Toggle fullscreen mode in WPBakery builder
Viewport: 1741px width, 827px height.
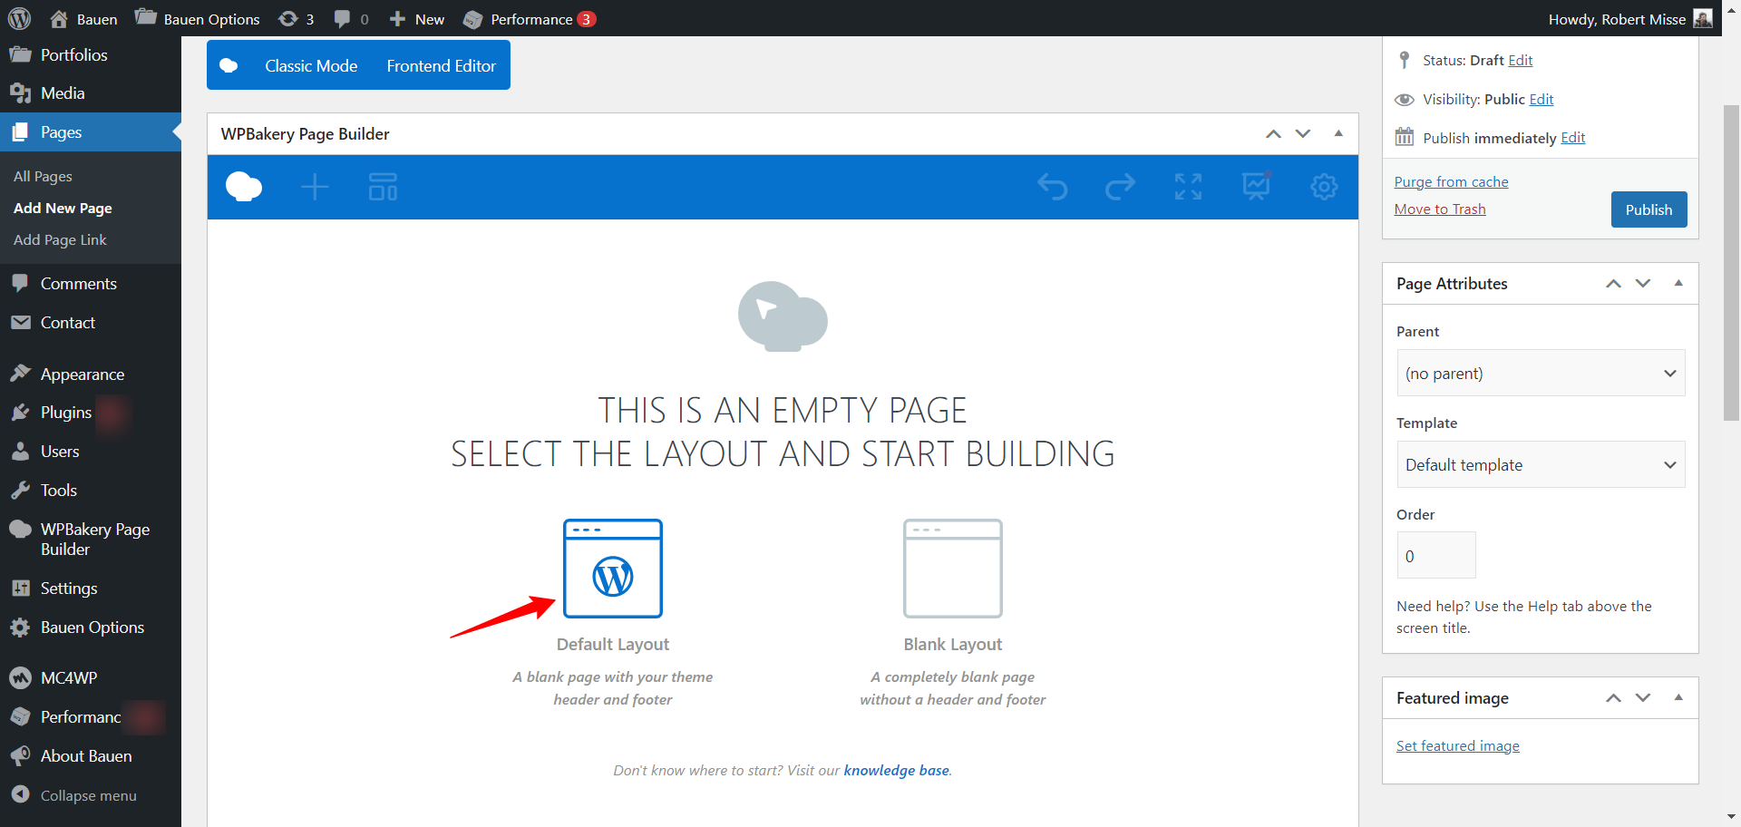click(1188, 187)
